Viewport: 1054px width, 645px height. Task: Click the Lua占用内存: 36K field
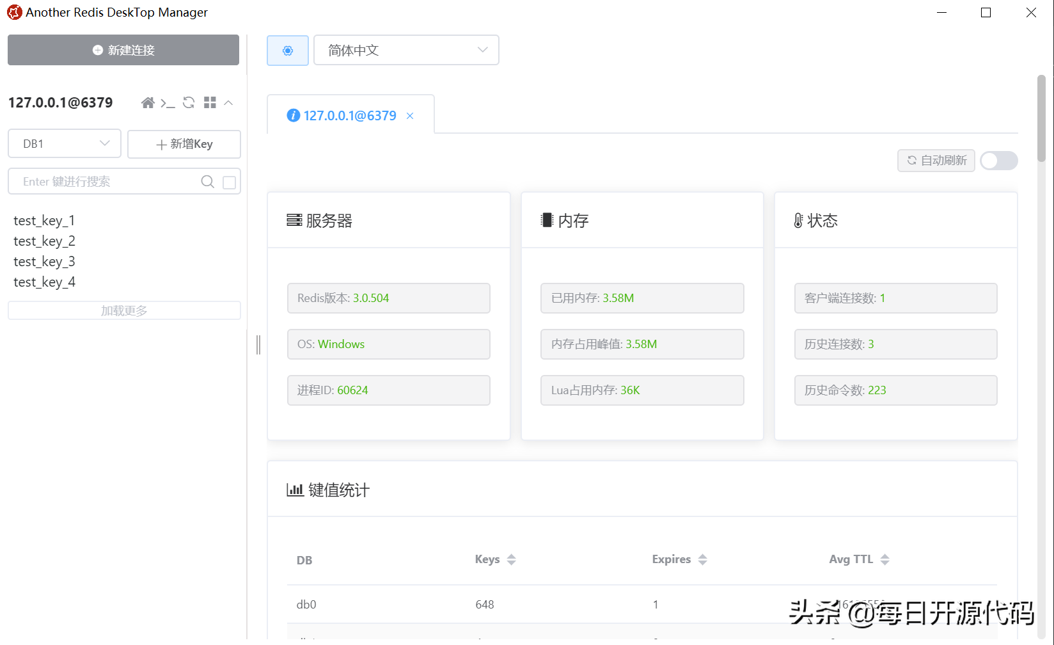coord(642,390)
